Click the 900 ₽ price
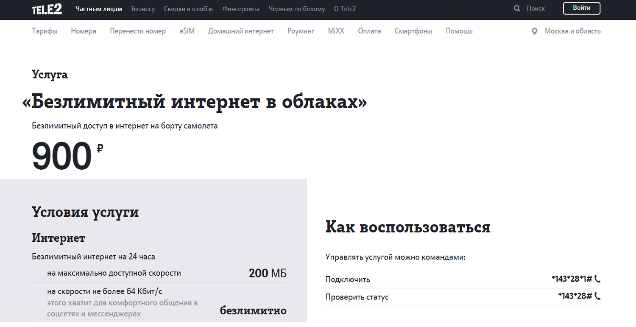 68,156
